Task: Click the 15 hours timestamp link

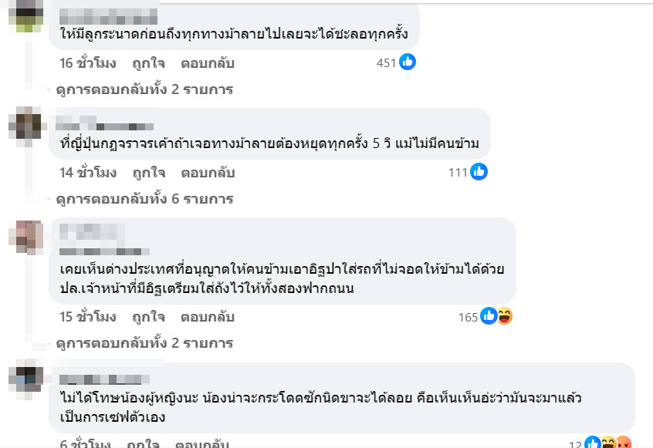Action: coord(88,317)
